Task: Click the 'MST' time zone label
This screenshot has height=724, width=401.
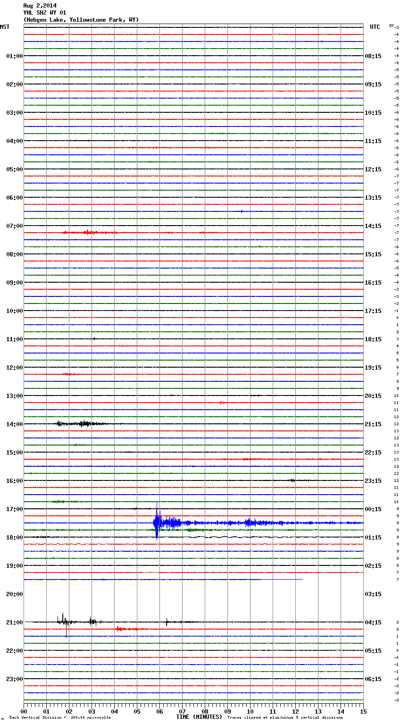Action: 5,27
